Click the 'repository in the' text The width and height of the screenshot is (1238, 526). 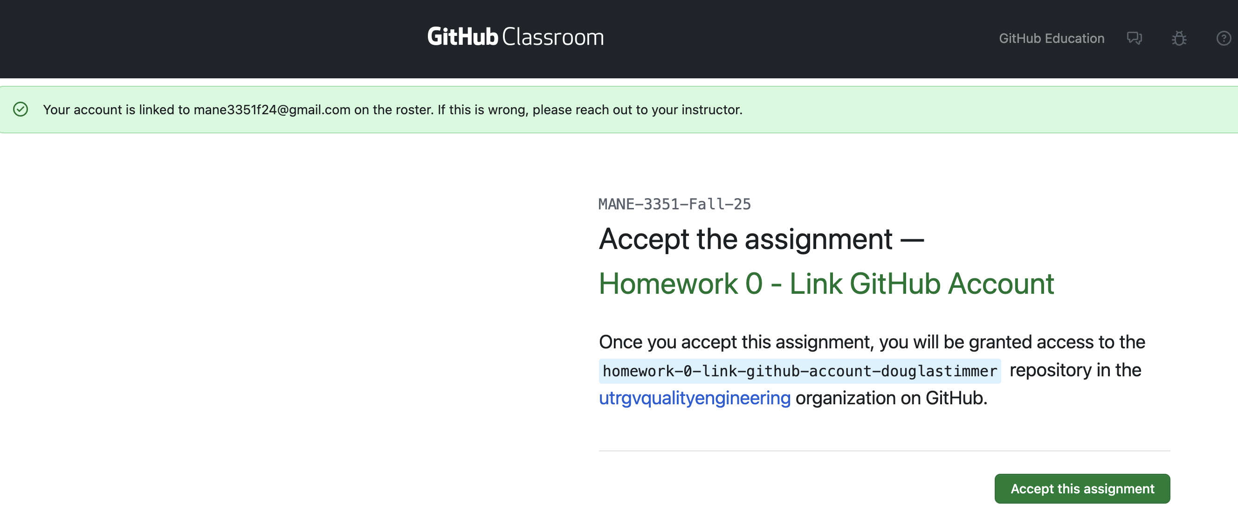tap(1075, 370)
